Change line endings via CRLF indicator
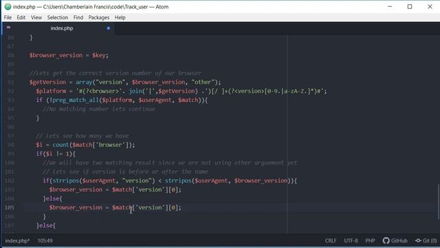This screenshot has height=248, width=440. pyautogui.click(x=331, y=240)
